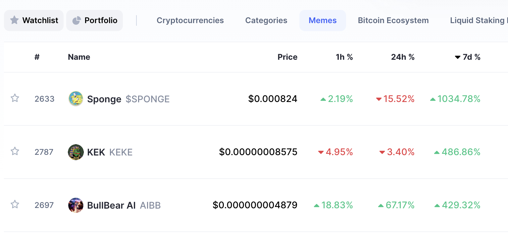Switch to the Categories tab
Image resolution: width=508 pixels, height=237 pixels.
[266, 20]
